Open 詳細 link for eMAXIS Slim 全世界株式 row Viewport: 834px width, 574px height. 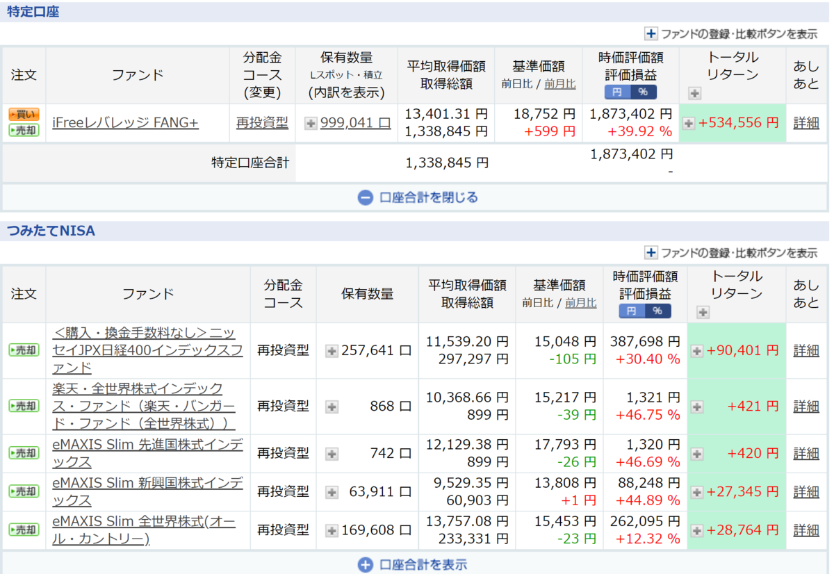pyautogui.click(x=807, y=530)
